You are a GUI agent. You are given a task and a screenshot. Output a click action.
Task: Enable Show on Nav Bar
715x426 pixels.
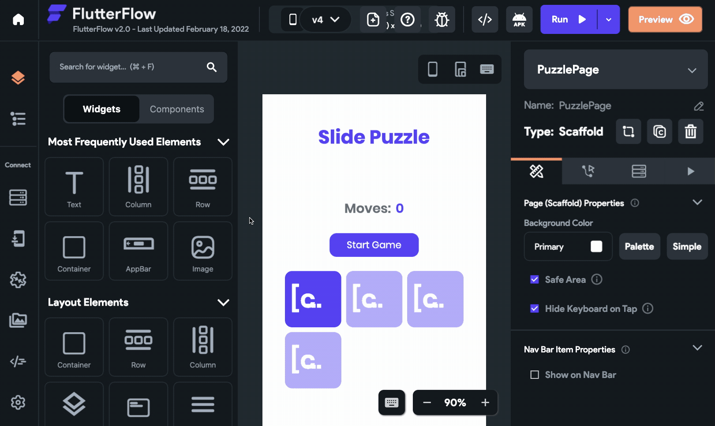tap(534, 374)
